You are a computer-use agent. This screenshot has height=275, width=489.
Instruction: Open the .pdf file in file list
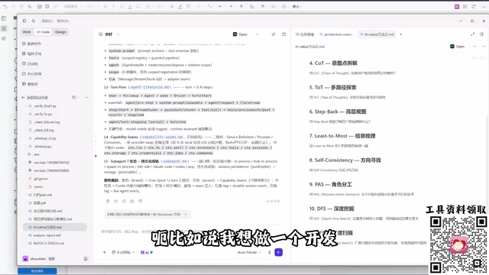(39, 203)
